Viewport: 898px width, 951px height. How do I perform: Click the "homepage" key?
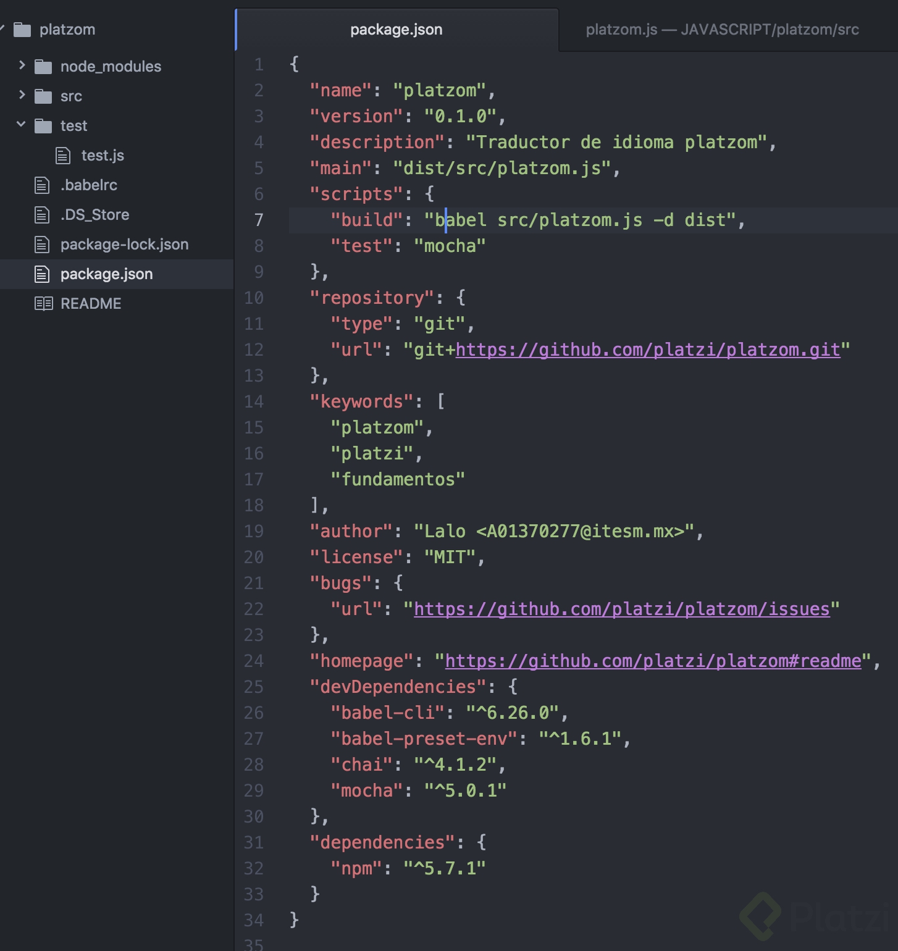pos(361,661)
